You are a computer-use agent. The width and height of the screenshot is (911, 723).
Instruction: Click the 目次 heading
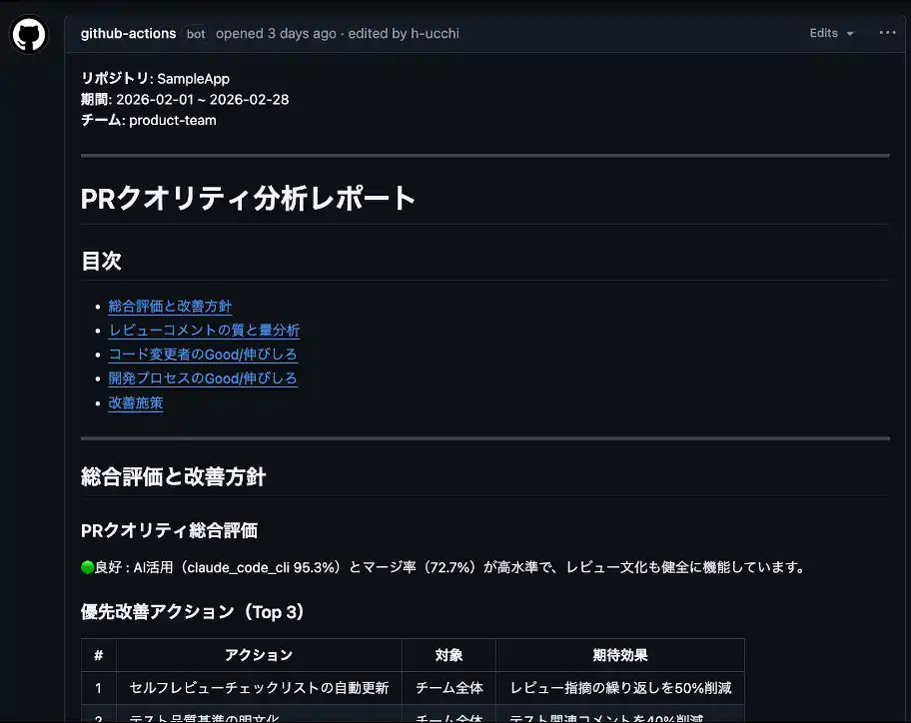pos(101,261)
